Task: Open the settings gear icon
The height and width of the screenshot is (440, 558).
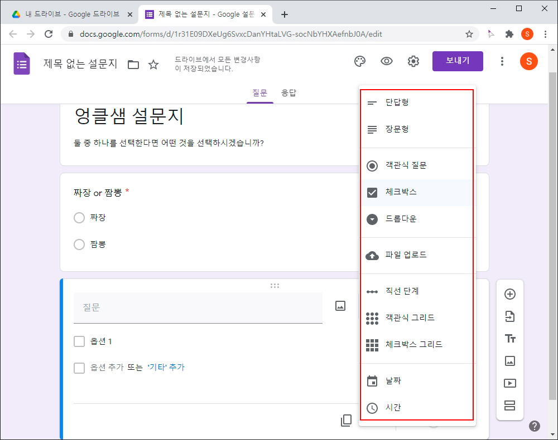Action: [x=413, y=61]
